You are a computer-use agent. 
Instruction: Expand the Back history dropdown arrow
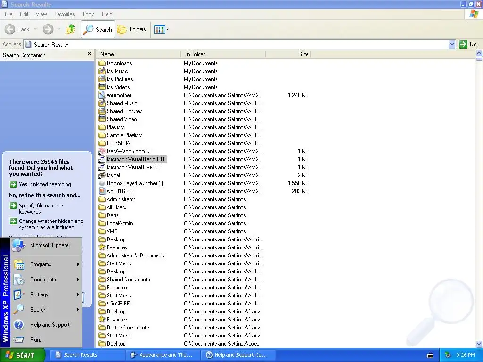(35, 29)
